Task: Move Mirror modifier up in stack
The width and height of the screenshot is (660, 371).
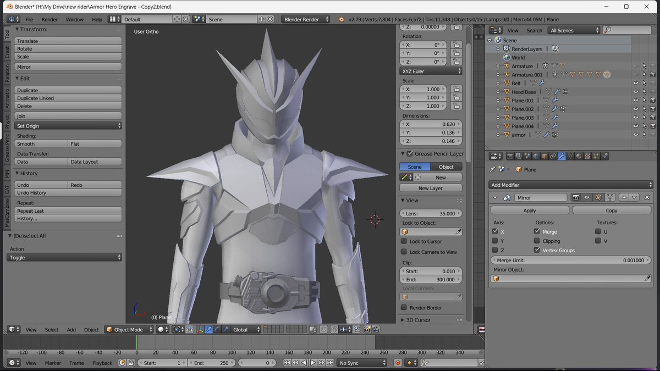Action: pyautogui.click(x=624, y=197)
